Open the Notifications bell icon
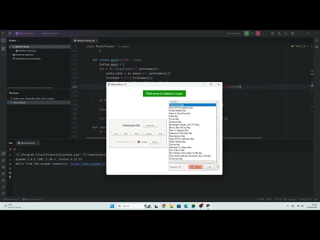The height and width of the screenshot is (240, 320). pyautogui.click(x=316, y=40)
